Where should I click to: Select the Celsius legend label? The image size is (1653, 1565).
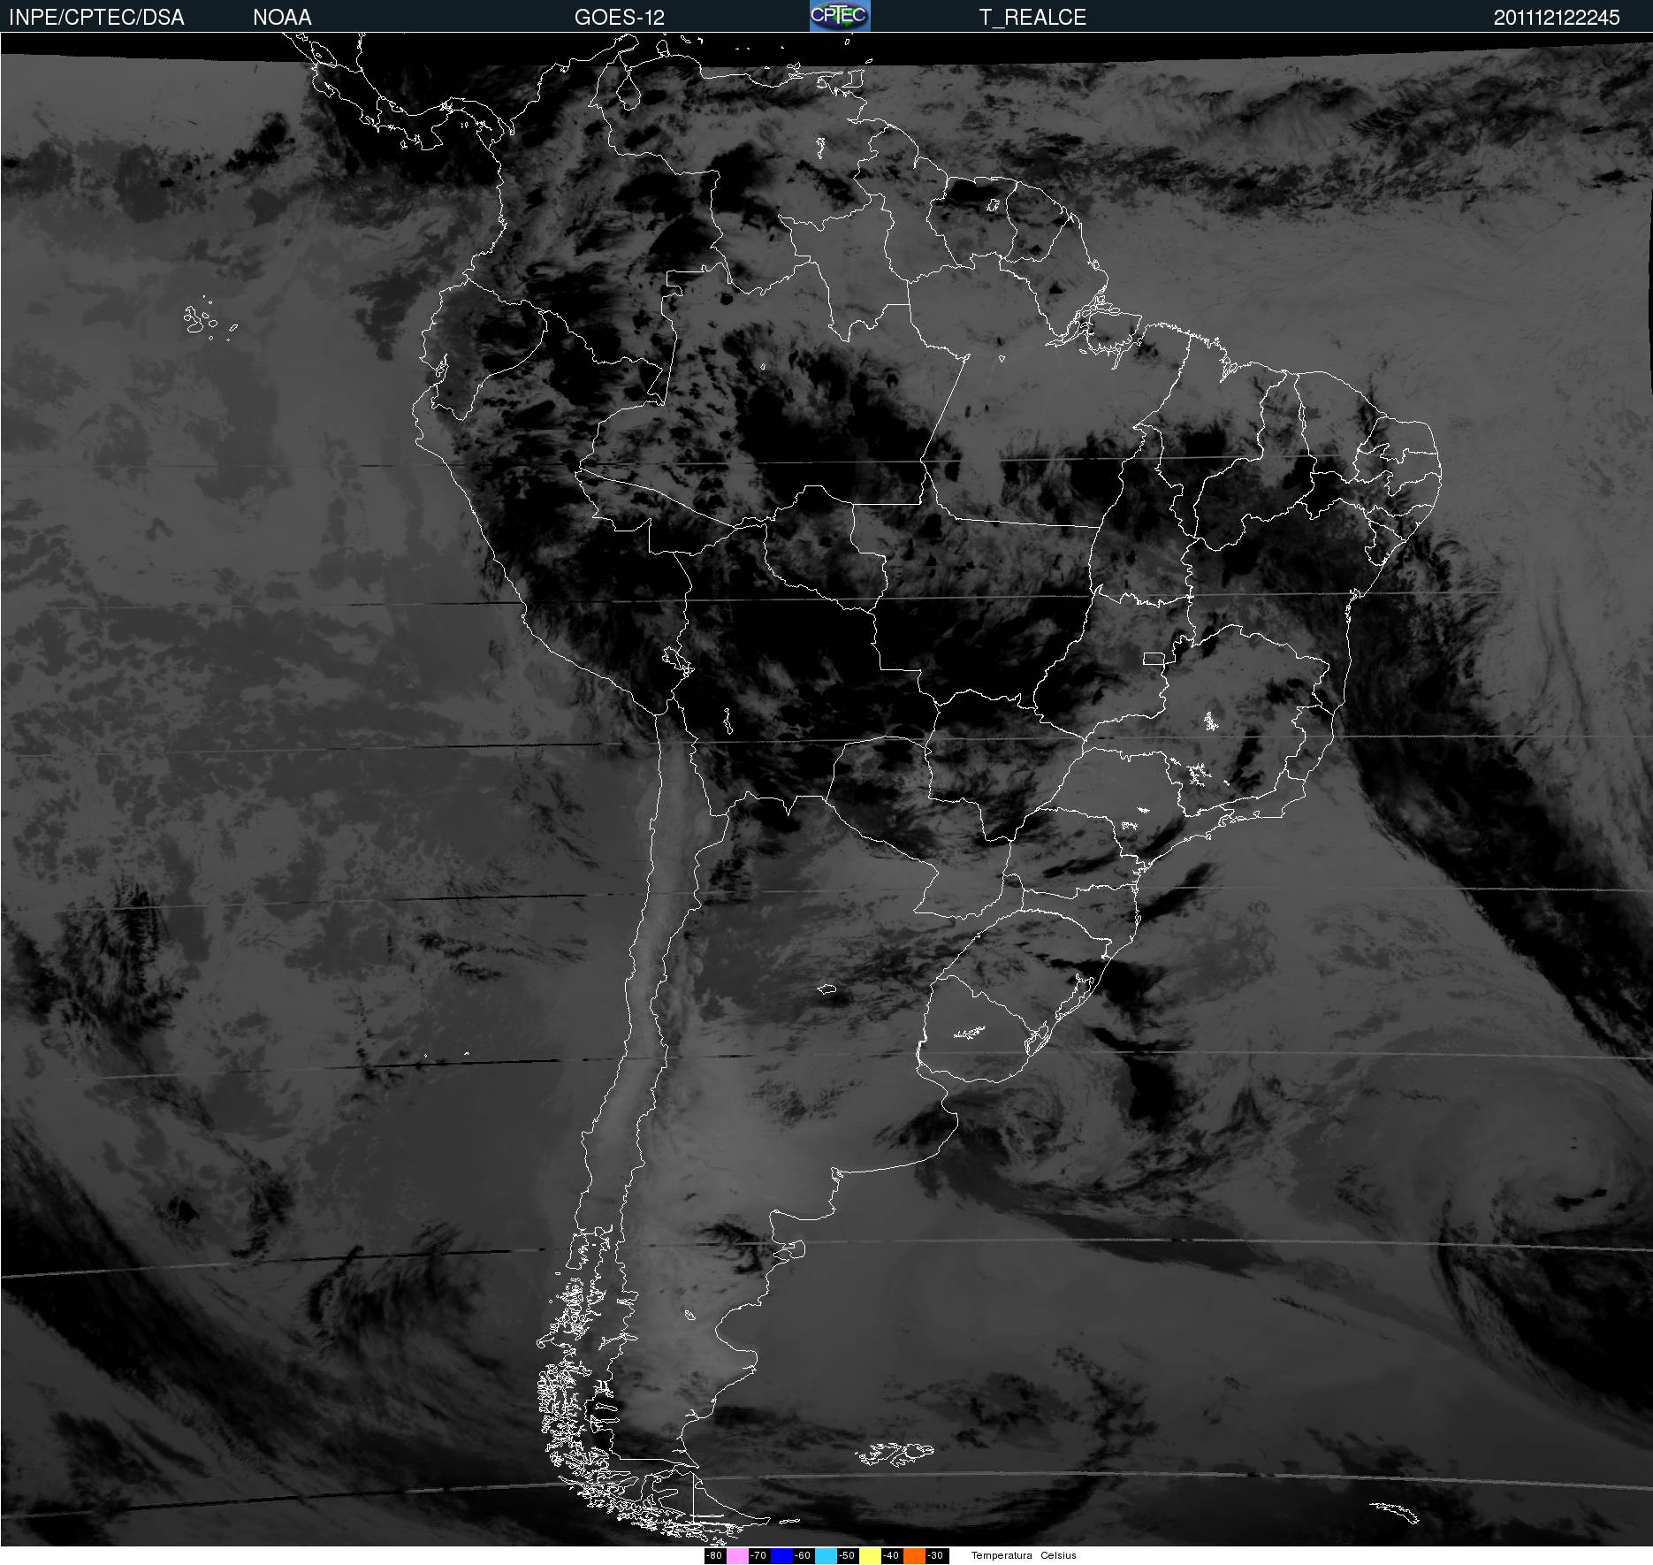coord(1058,1556)
